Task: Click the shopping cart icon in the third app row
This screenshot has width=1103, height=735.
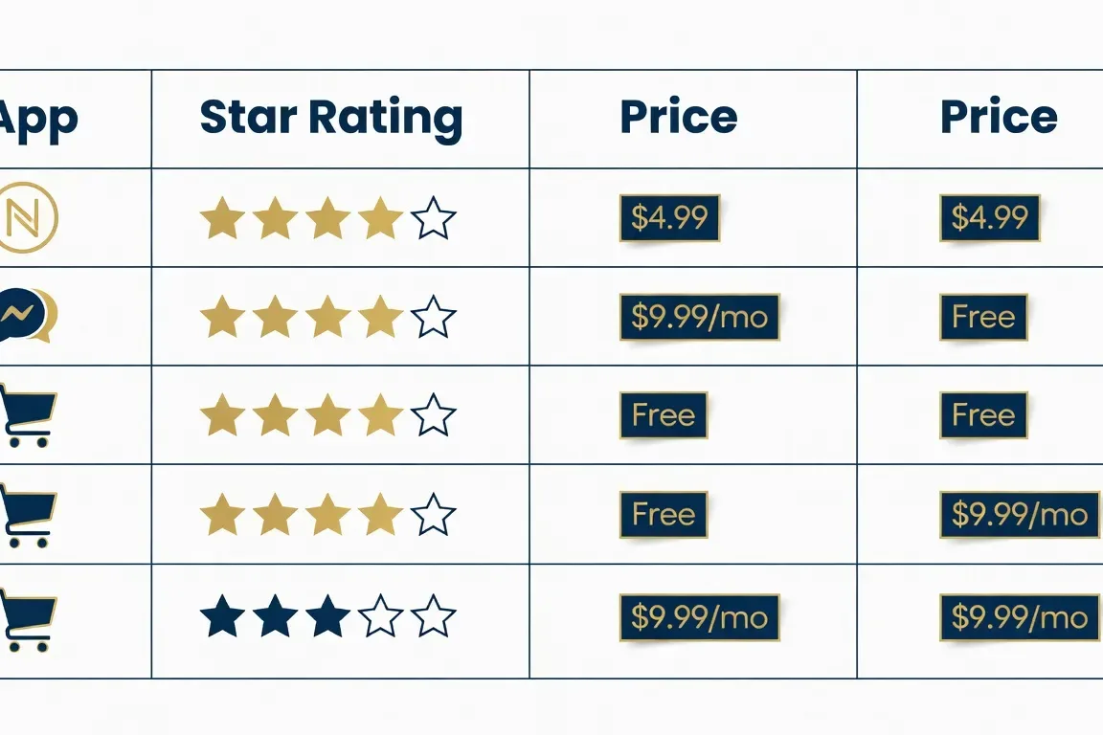Action: [28, 415]
